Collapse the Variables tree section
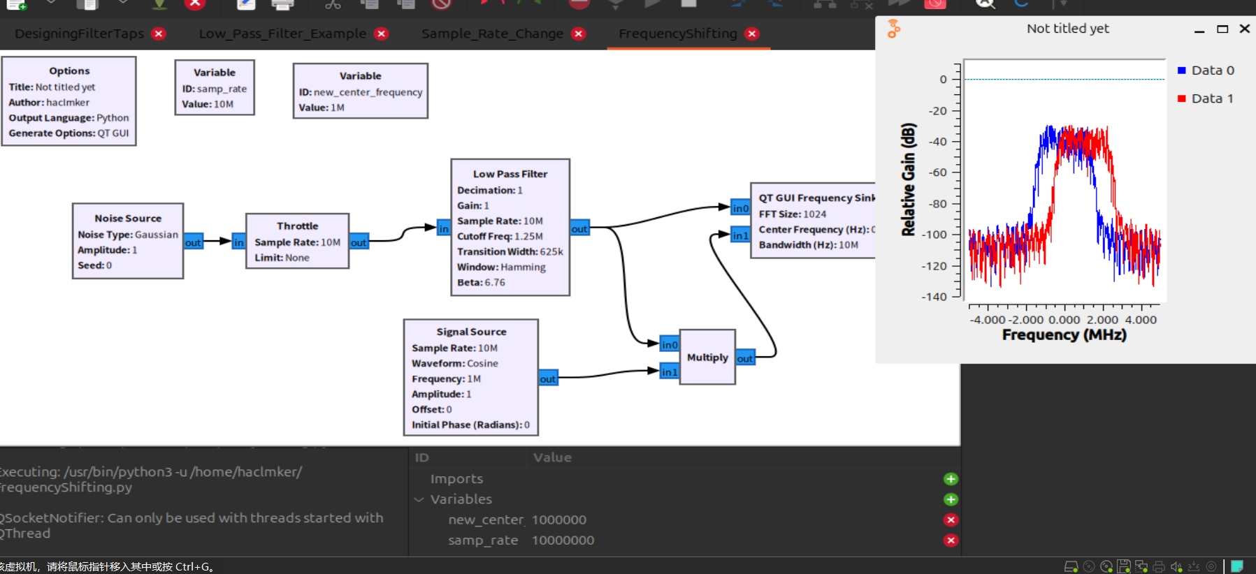Screen dimensions: 1256x574 (x=419, y=500)
